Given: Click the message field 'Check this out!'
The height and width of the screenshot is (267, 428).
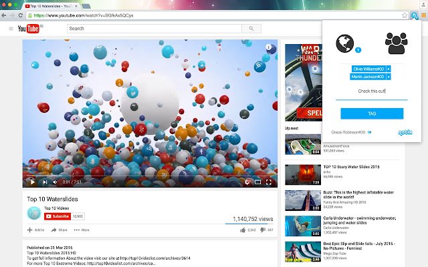Looking at the screenshot, I should click(x=372, y=91).
